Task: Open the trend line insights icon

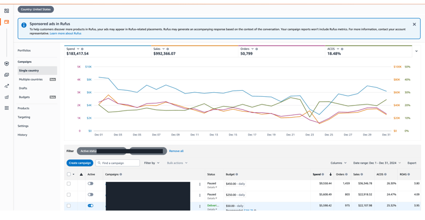Action: [7, 86]
